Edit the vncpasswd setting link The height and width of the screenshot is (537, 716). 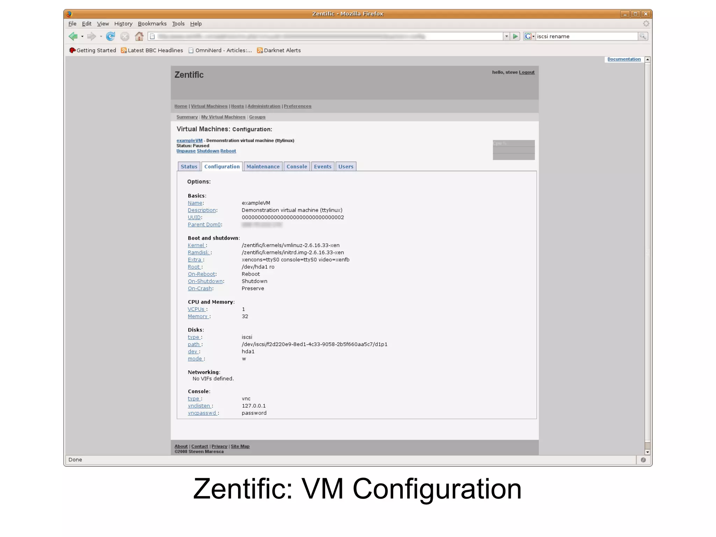coord(202,413)
